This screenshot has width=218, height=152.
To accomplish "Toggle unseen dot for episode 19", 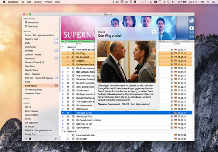I will pos(63,116).
